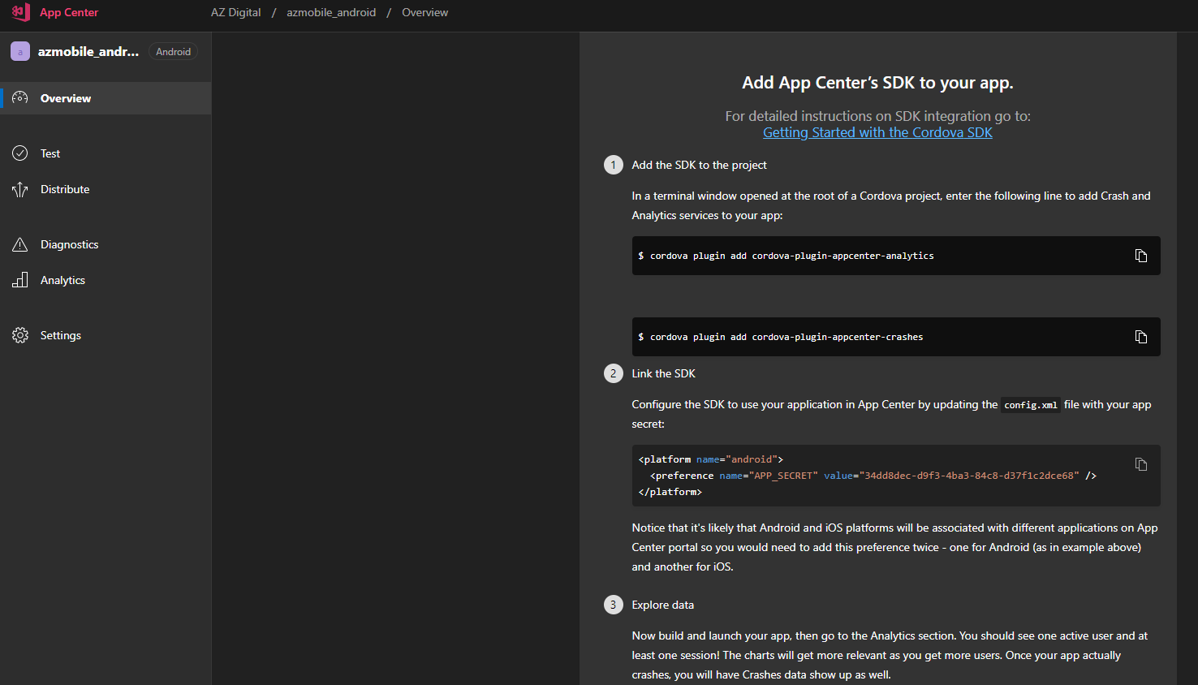Click the inline config.xml code label
1198x685 pixels.
click(1031, 405)
